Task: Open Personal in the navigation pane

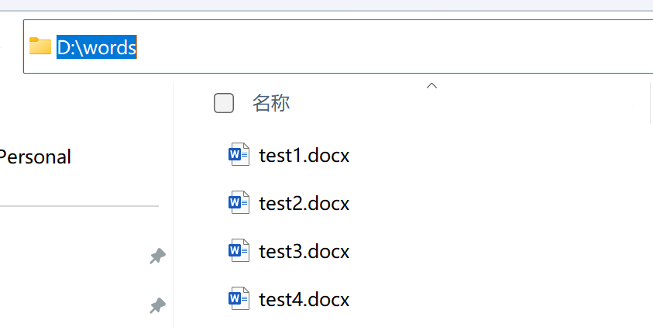Action: (x=36, y=157)
